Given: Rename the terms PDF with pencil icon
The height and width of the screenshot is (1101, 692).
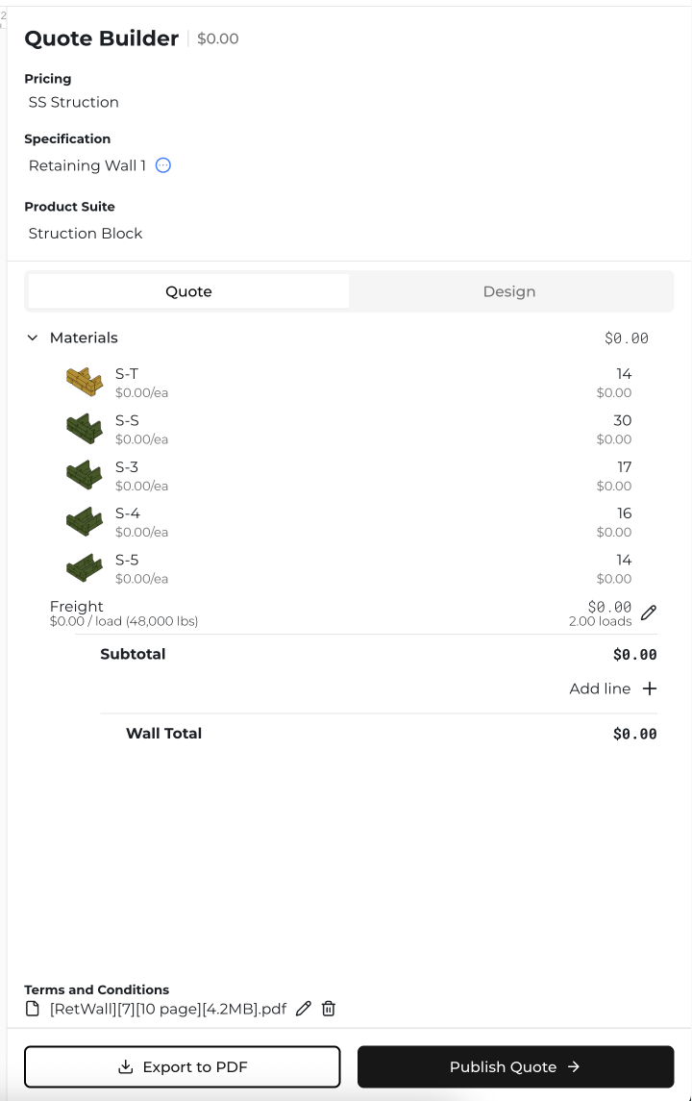Looking at the screenshot, I should tap(304, 1009).
